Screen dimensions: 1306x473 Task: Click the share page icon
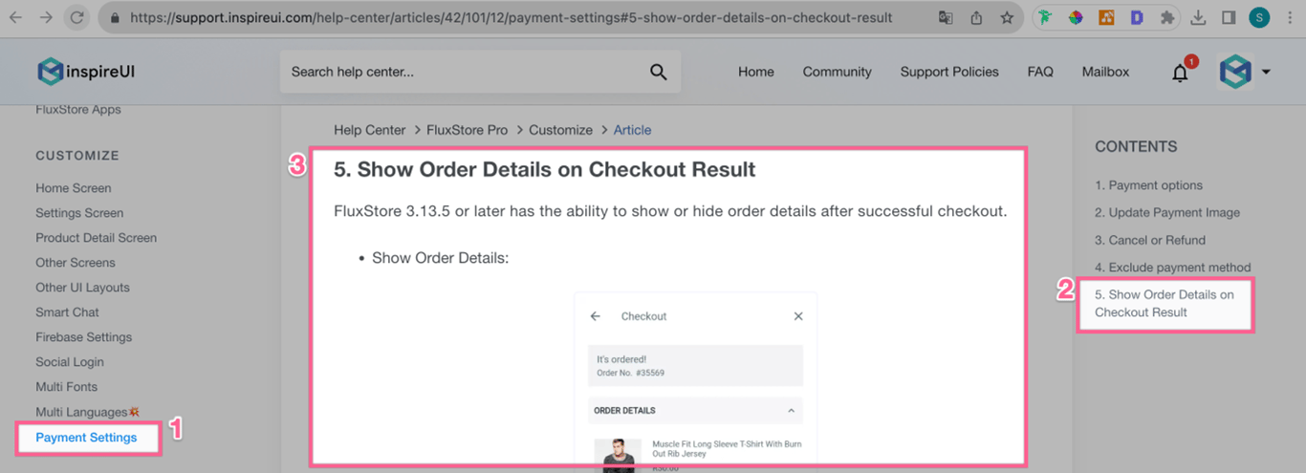976,17
